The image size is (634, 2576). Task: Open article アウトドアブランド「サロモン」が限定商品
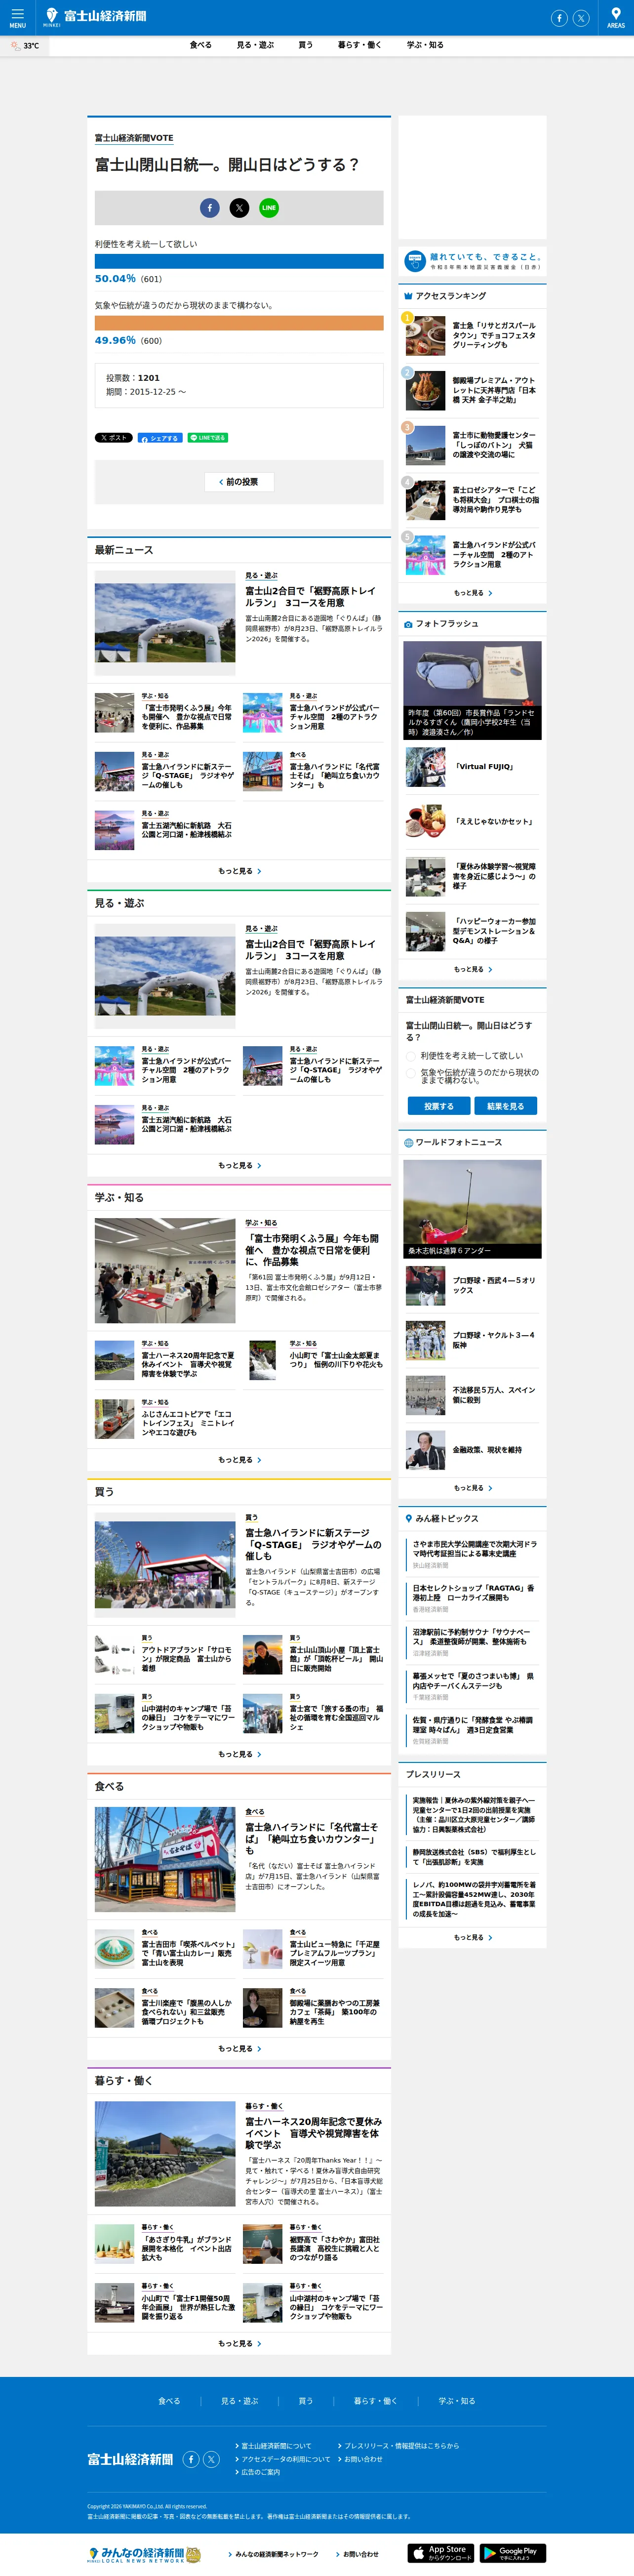165,1655
